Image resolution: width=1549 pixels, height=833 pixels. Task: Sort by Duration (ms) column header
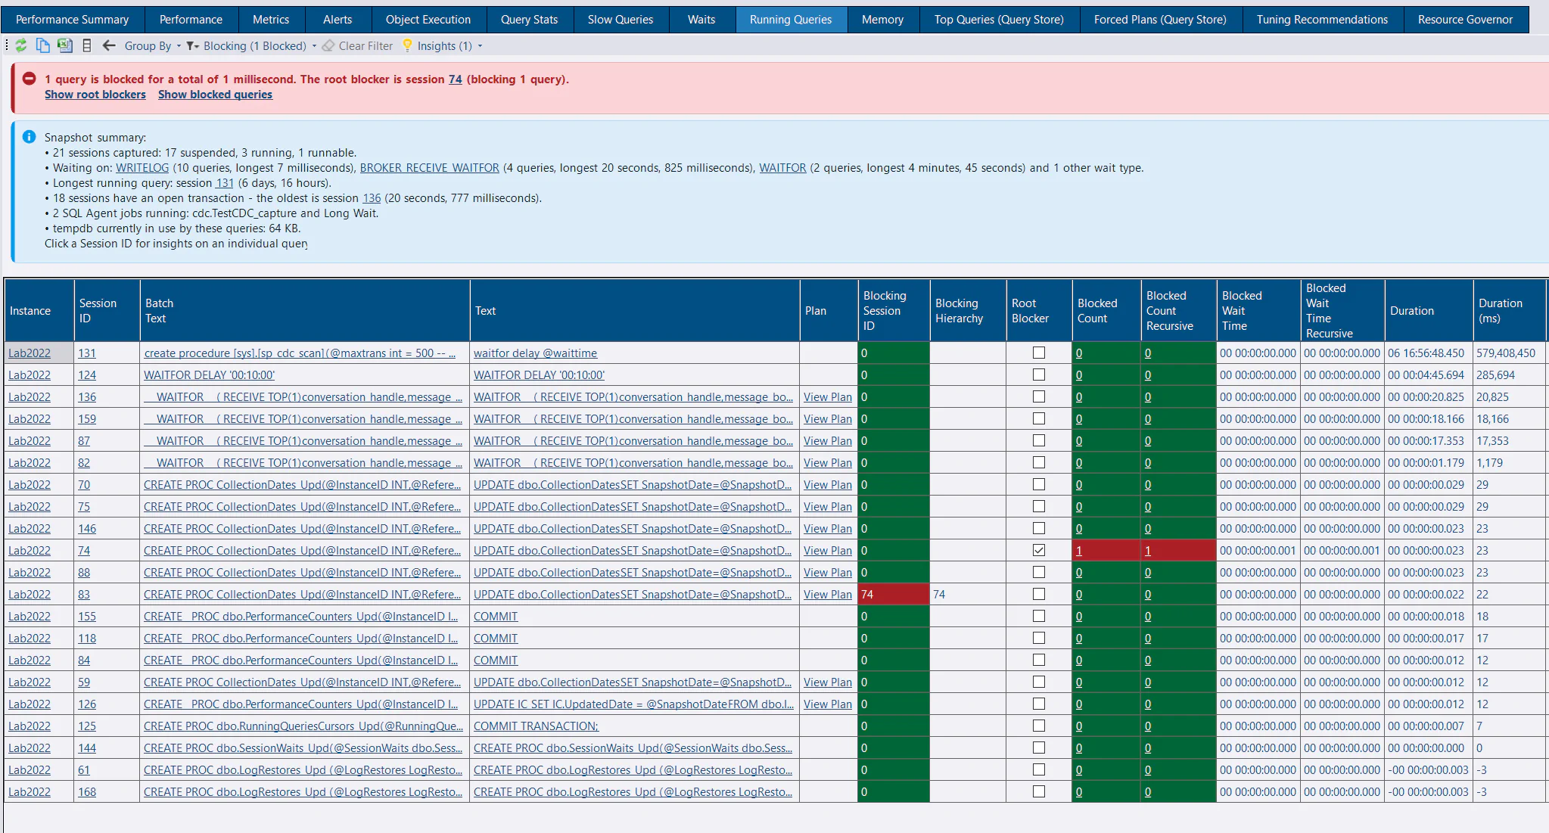(x=1508, y=310)
